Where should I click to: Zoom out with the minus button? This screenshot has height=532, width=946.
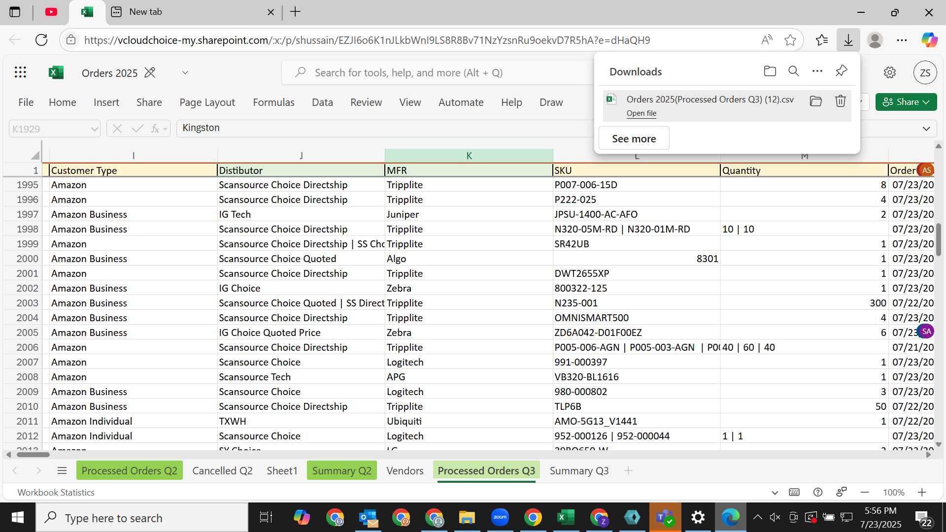coord(865,492)
